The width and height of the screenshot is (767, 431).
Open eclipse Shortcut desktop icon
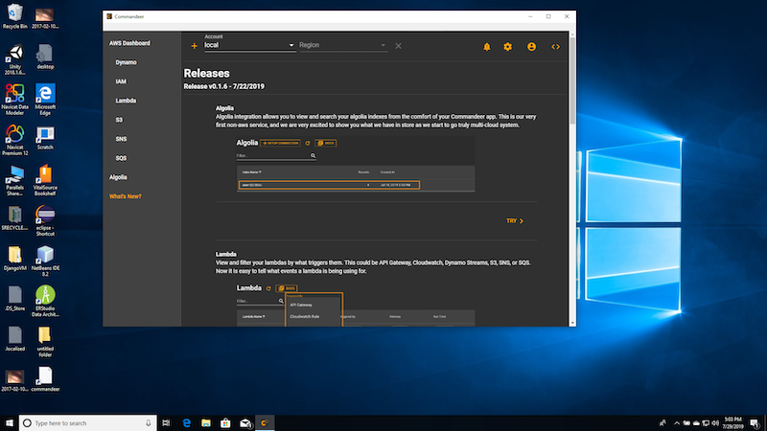point(45,220)
